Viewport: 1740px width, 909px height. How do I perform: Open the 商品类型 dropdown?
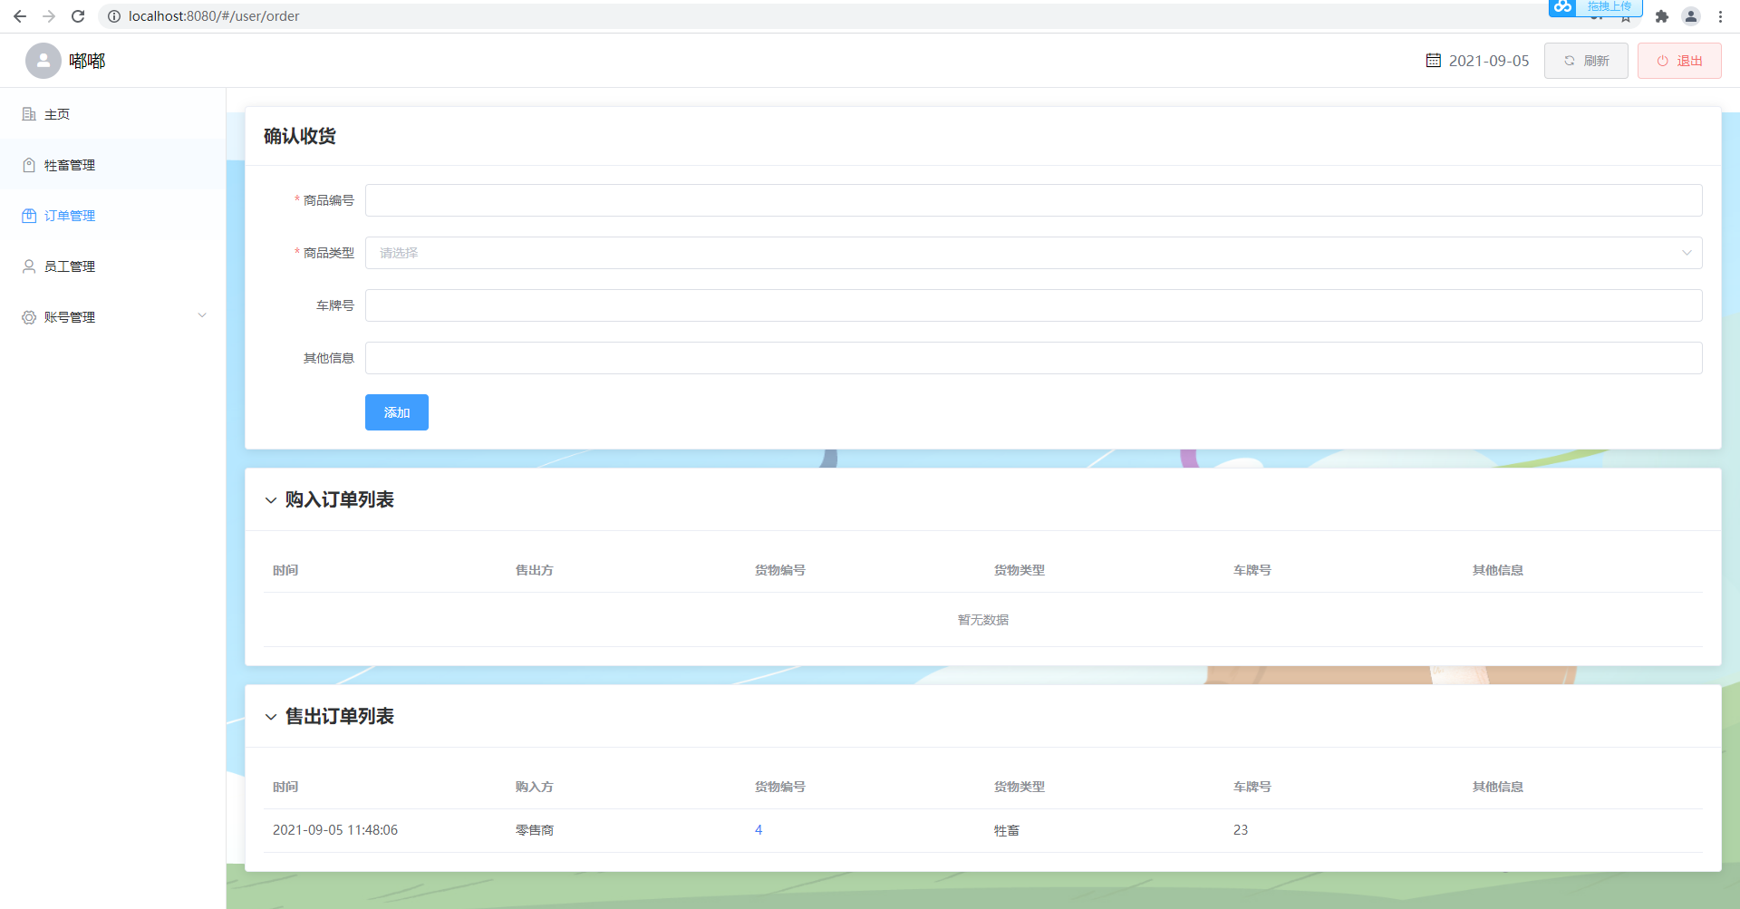click(x=1034, y=253)
